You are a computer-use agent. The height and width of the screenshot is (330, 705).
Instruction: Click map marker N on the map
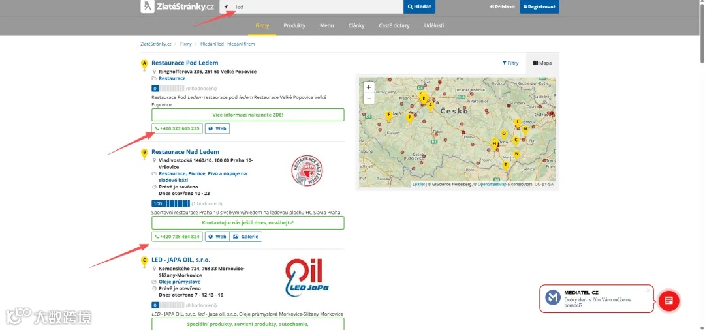pos(516,155)
